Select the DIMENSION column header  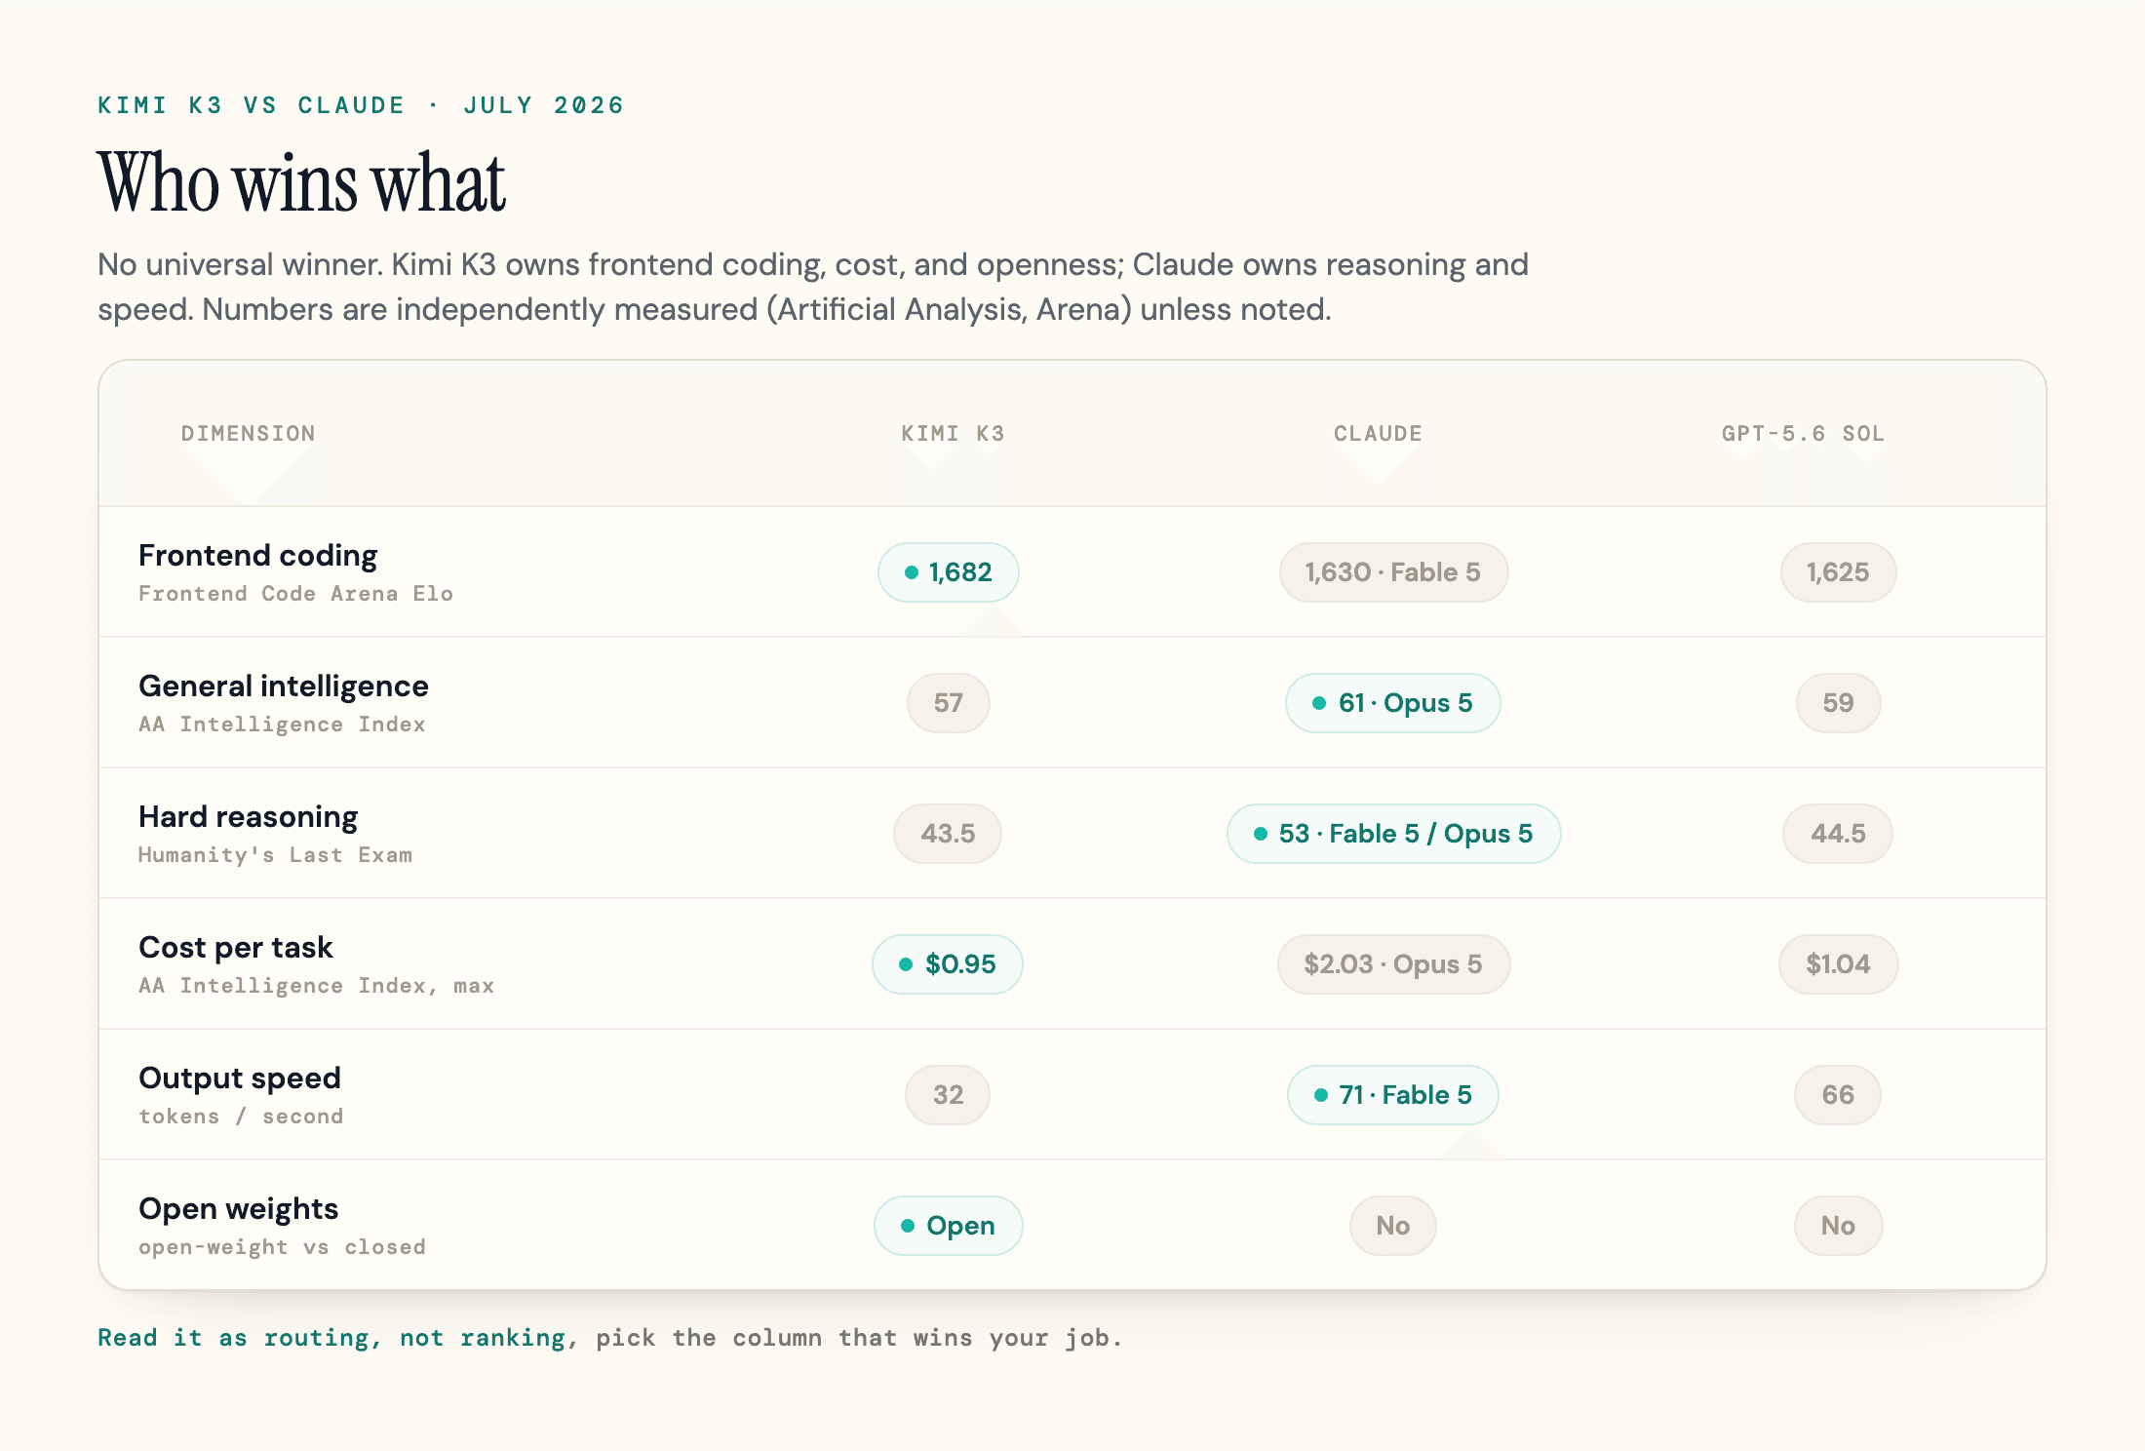click(248, 433)
